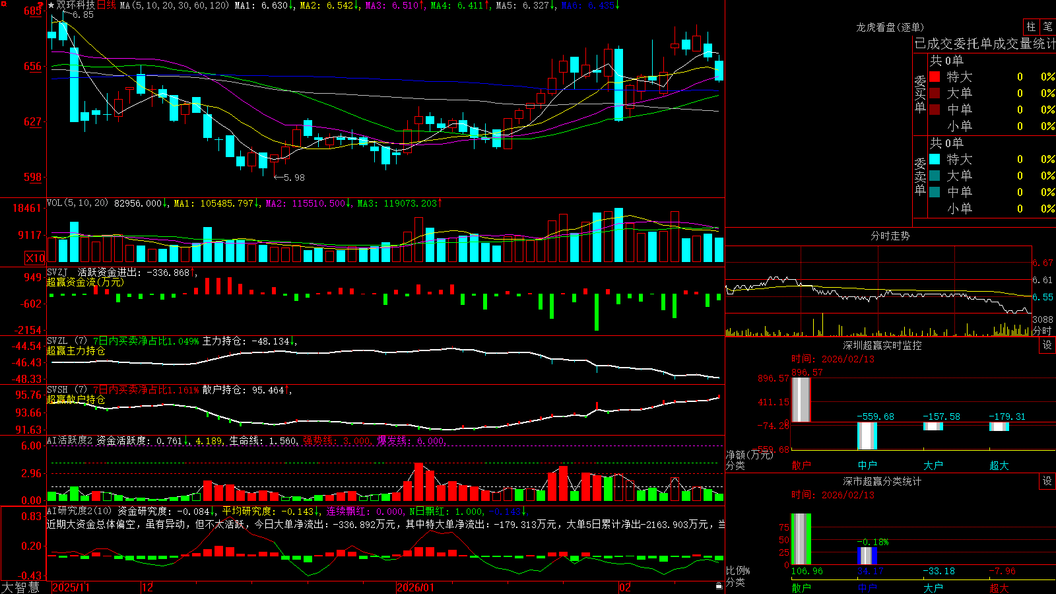Image resolution: width=1056 pixels, height=594 pixels.
Task: Click the 龙虎看盘(逐单) panel title
Action: tap(890, 27)
